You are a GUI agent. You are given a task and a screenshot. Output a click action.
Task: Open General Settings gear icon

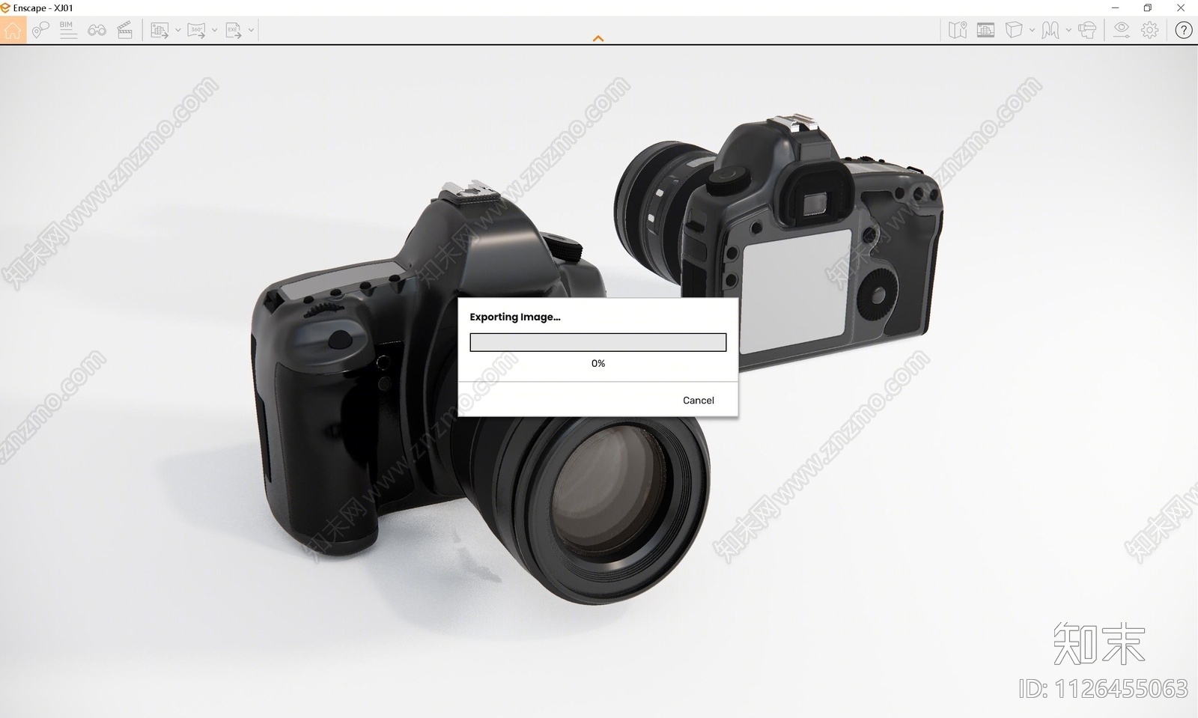(x=1150, y=30)
